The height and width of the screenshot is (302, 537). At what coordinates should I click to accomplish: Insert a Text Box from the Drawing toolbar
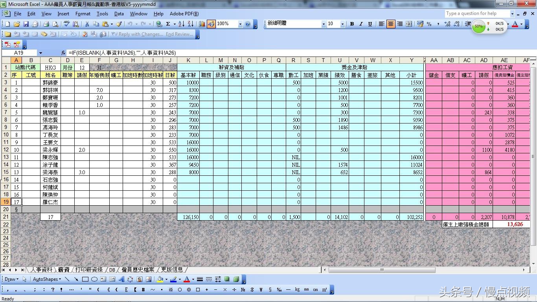tap(103, 279)
